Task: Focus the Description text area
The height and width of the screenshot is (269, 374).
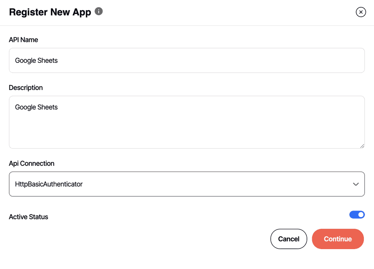Action: tap(187, 122)
